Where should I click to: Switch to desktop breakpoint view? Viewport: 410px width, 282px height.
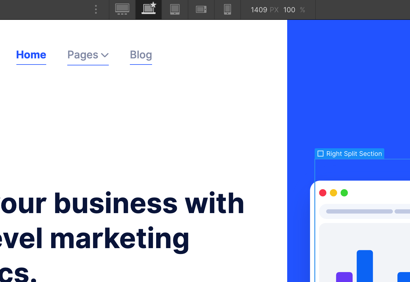click(x=122, y=10)
